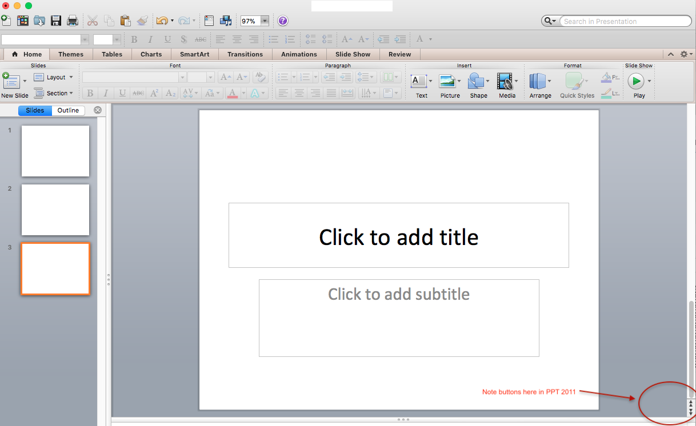Screen dimensions: 696x426
Task: Click the text effects blue A swatch
Action: coord(255,93)
